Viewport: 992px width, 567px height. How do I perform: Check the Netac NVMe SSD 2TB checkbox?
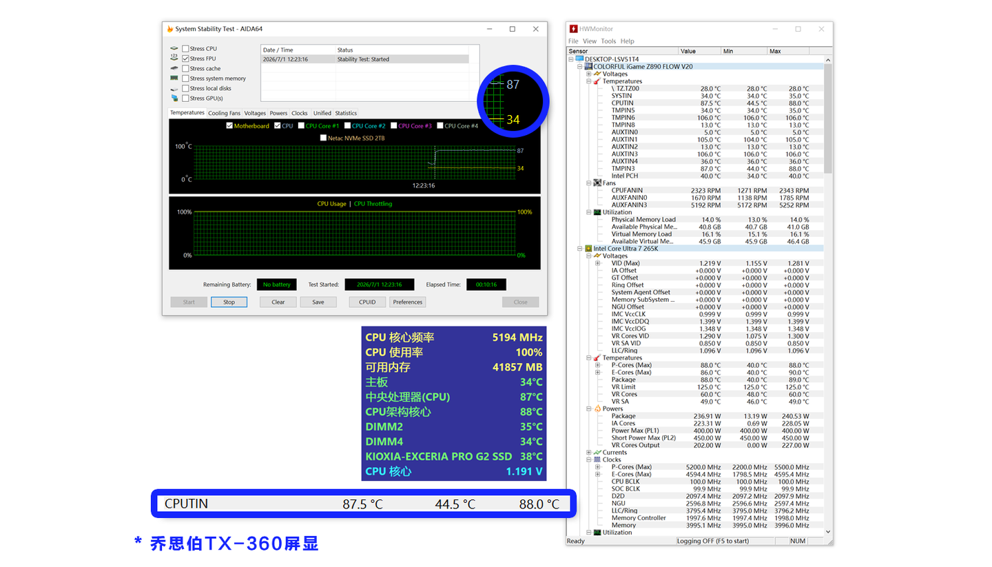tap(324, 138)
